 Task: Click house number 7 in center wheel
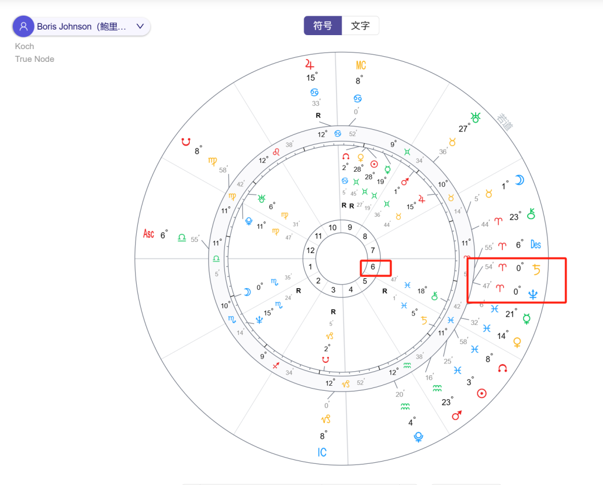tap(372, 250)
